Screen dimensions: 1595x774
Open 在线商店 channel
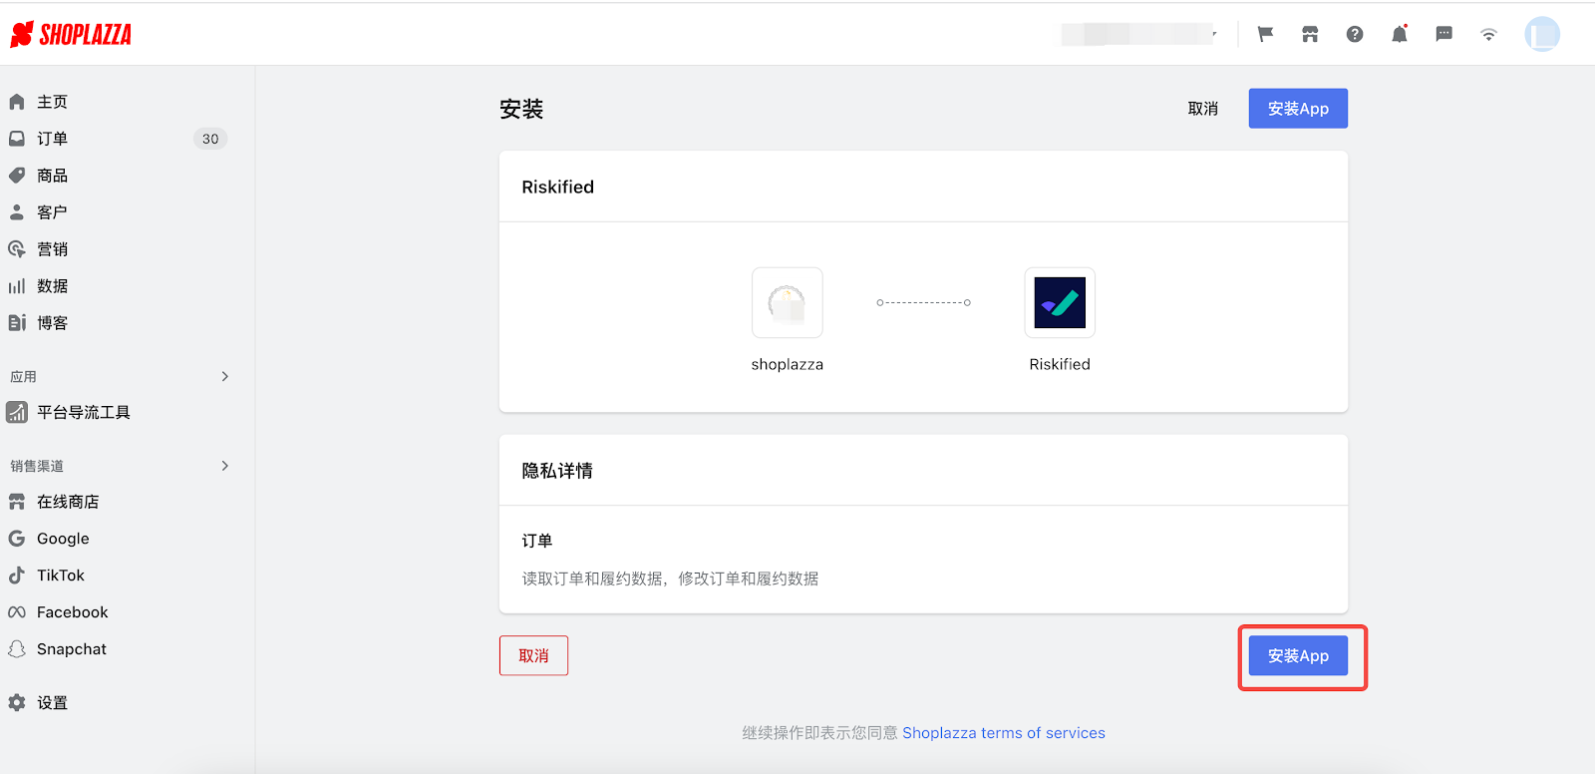68,502
